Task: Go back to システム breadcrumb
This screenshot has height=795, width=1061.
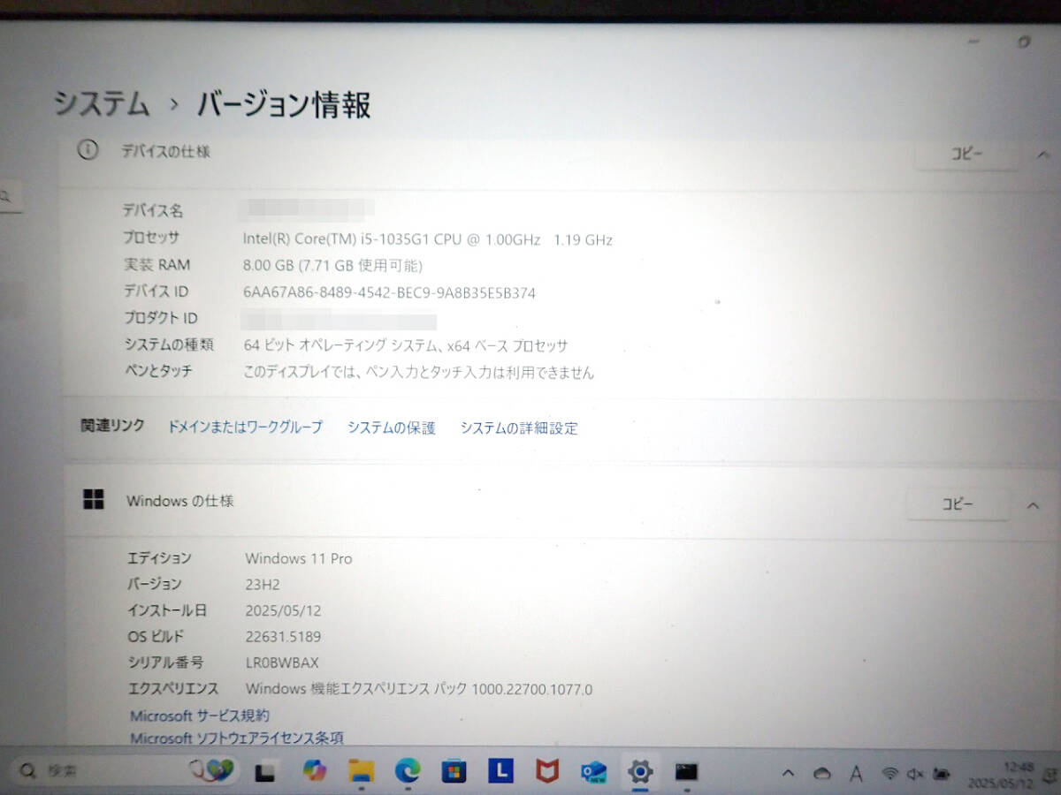Action: click(x=102, y=104)
